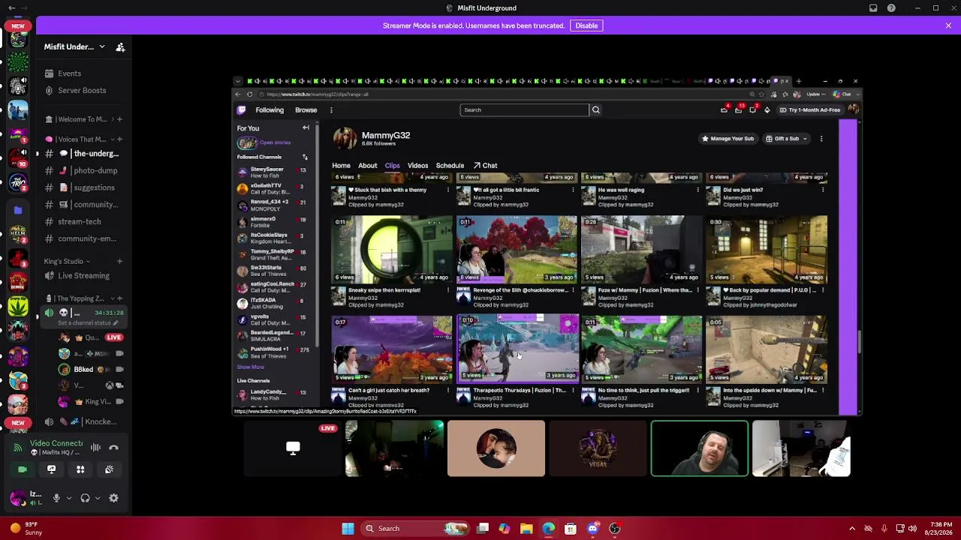Invite people to the Misfit Underground server
Screen dimensions: 961x540
120,47
